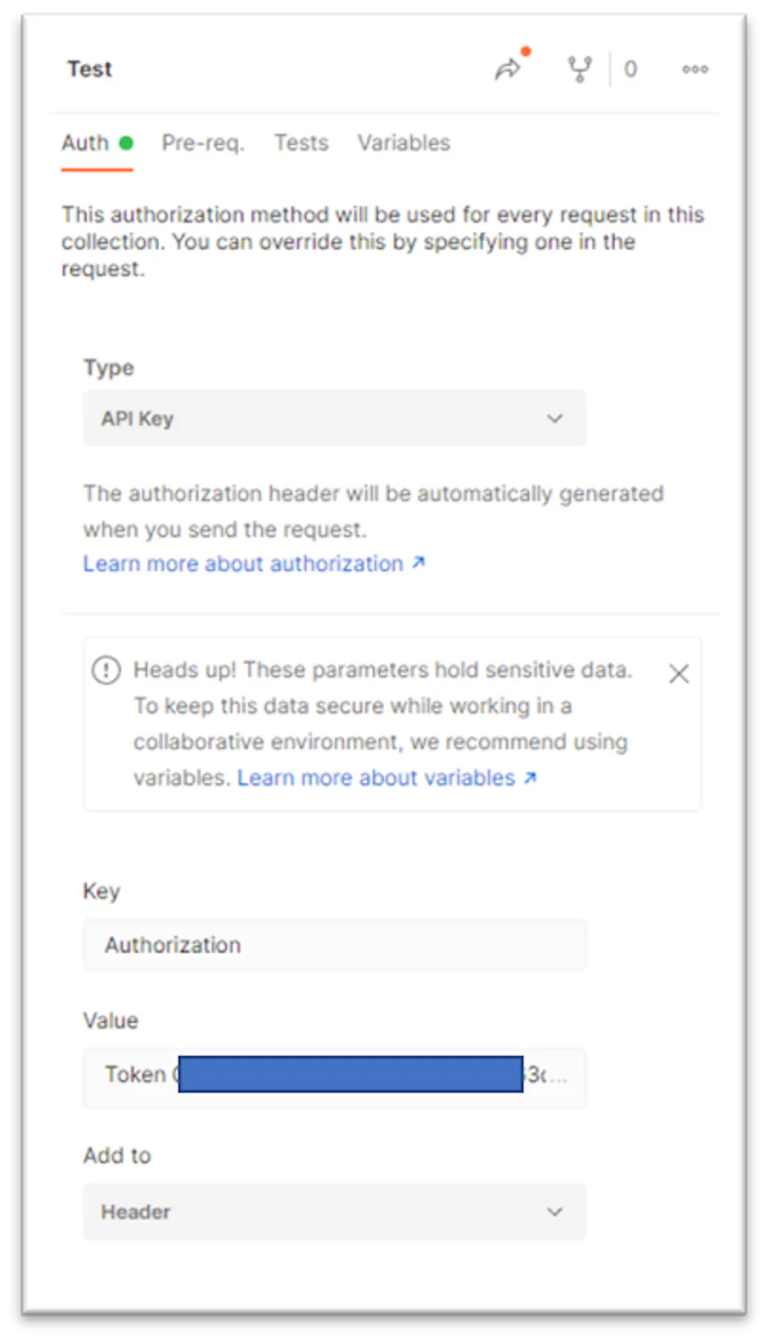This screenshot has width=768, height=1341.
Task: Click the Test collection title
Action: coord(89,69)
